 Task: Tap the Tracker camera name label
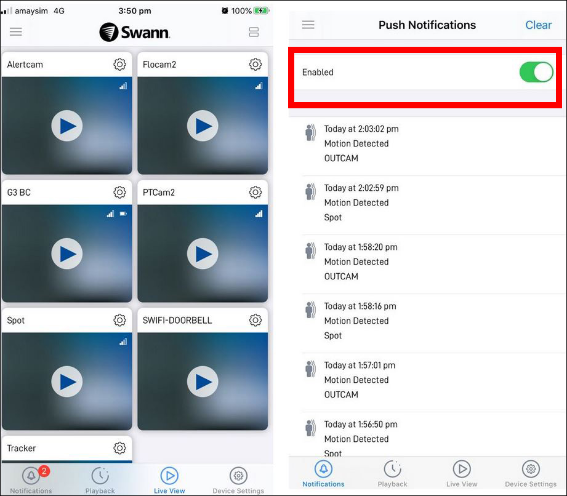[x=22, y=448]
